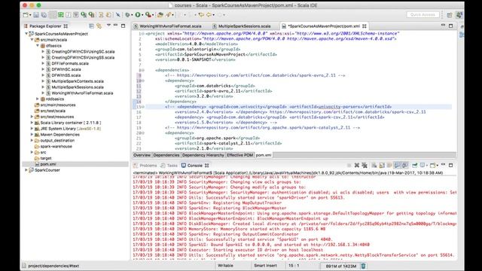Open the Effective POM tab
The width and height of the screenshot is (482, 271).
tap(239, 155)
